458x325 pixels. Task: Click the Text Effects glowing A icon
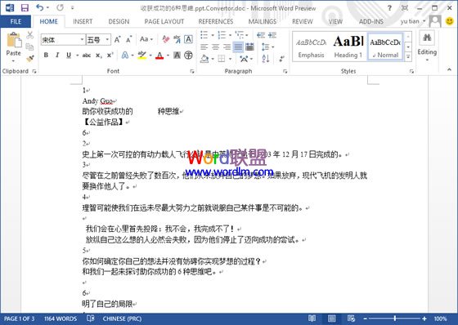pos(125,55)
